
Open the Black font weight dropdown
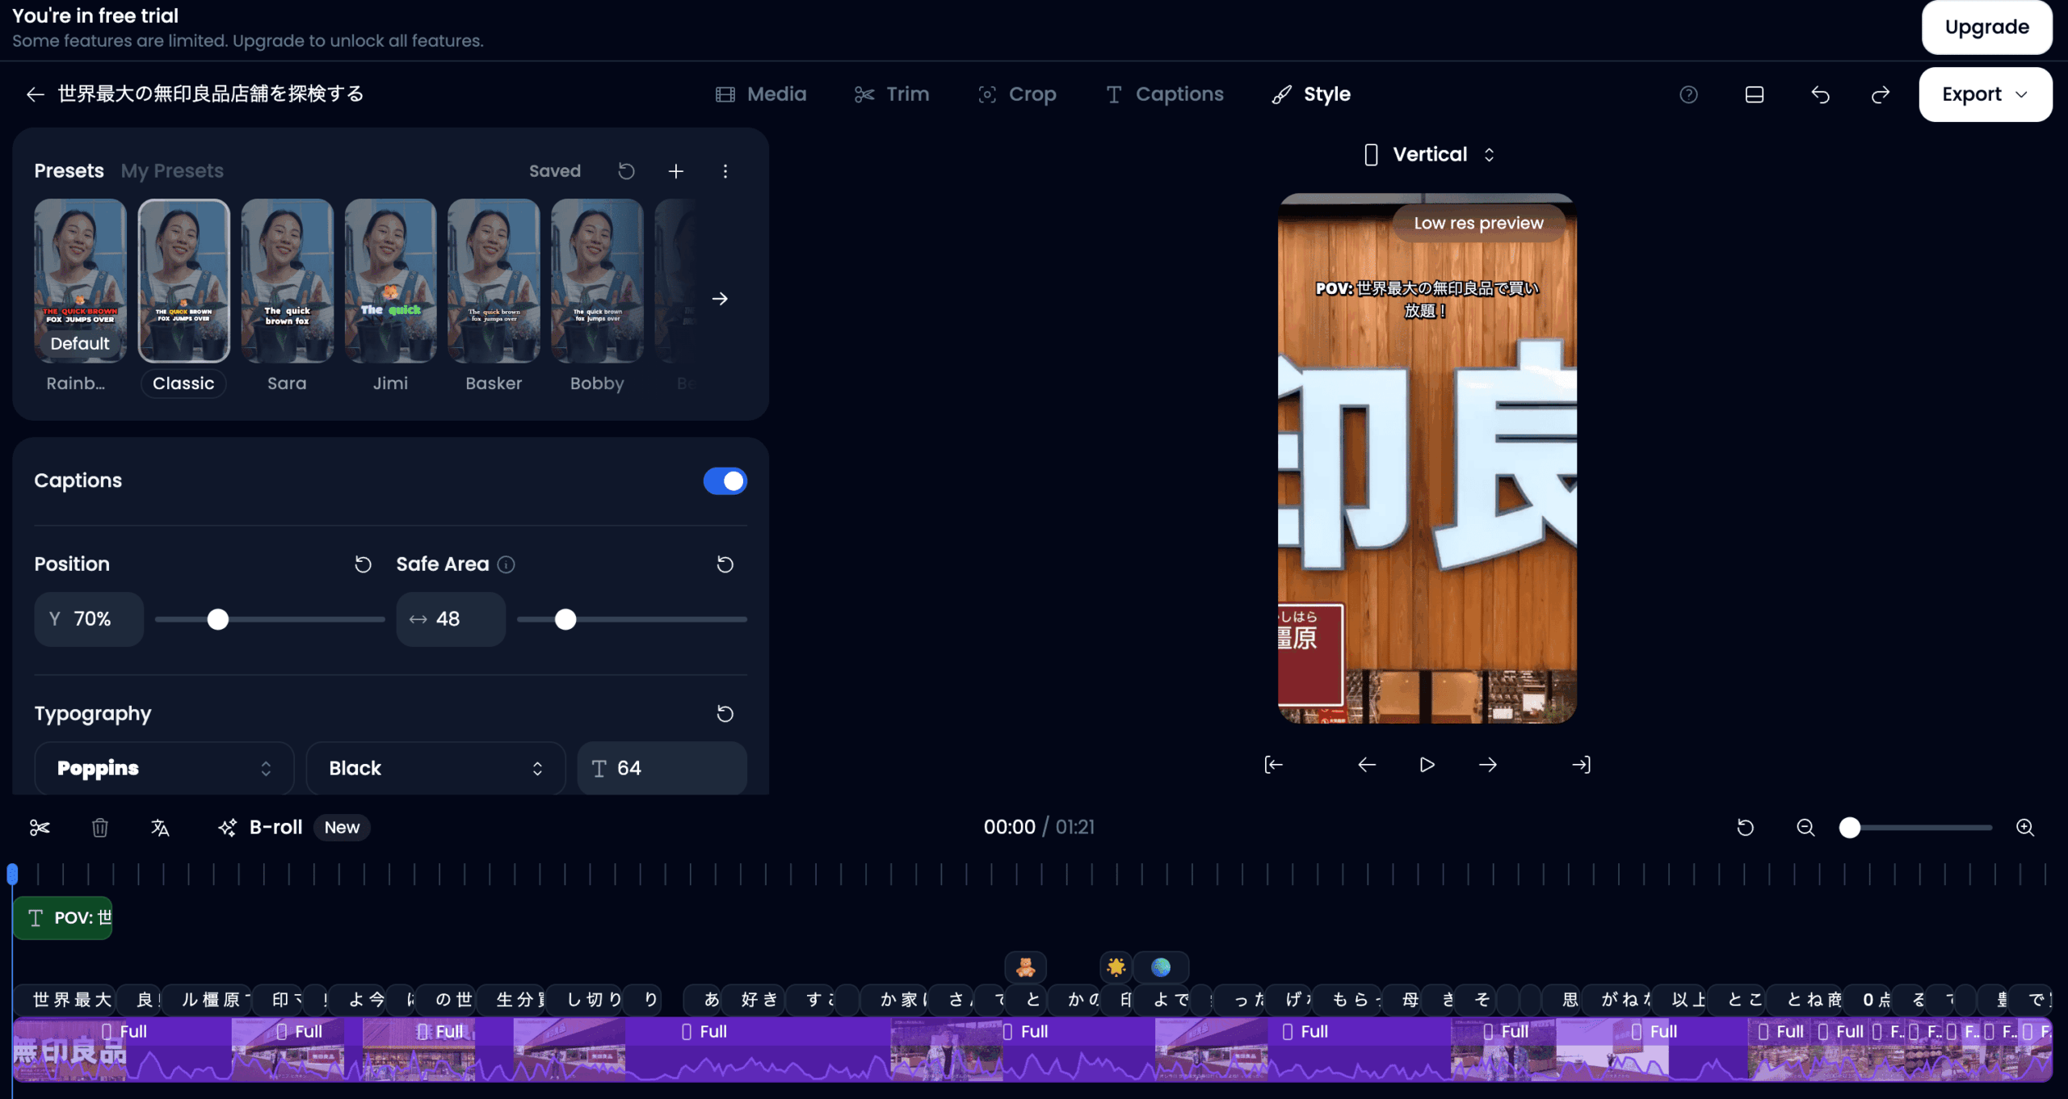[x=435, y=768]
